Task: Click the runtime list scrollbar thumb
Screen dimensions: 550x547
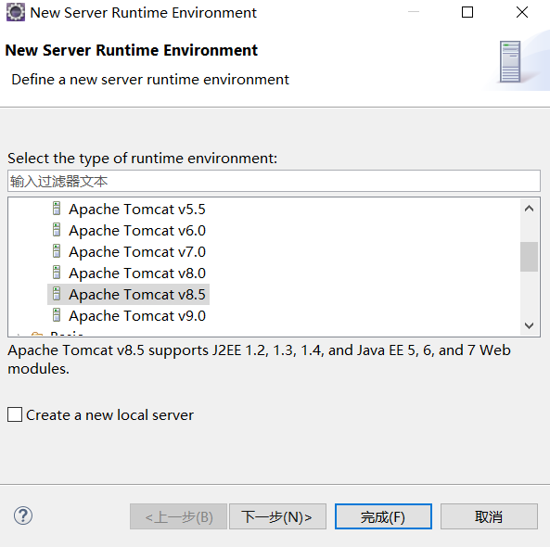Action: (x=529, y=257)
